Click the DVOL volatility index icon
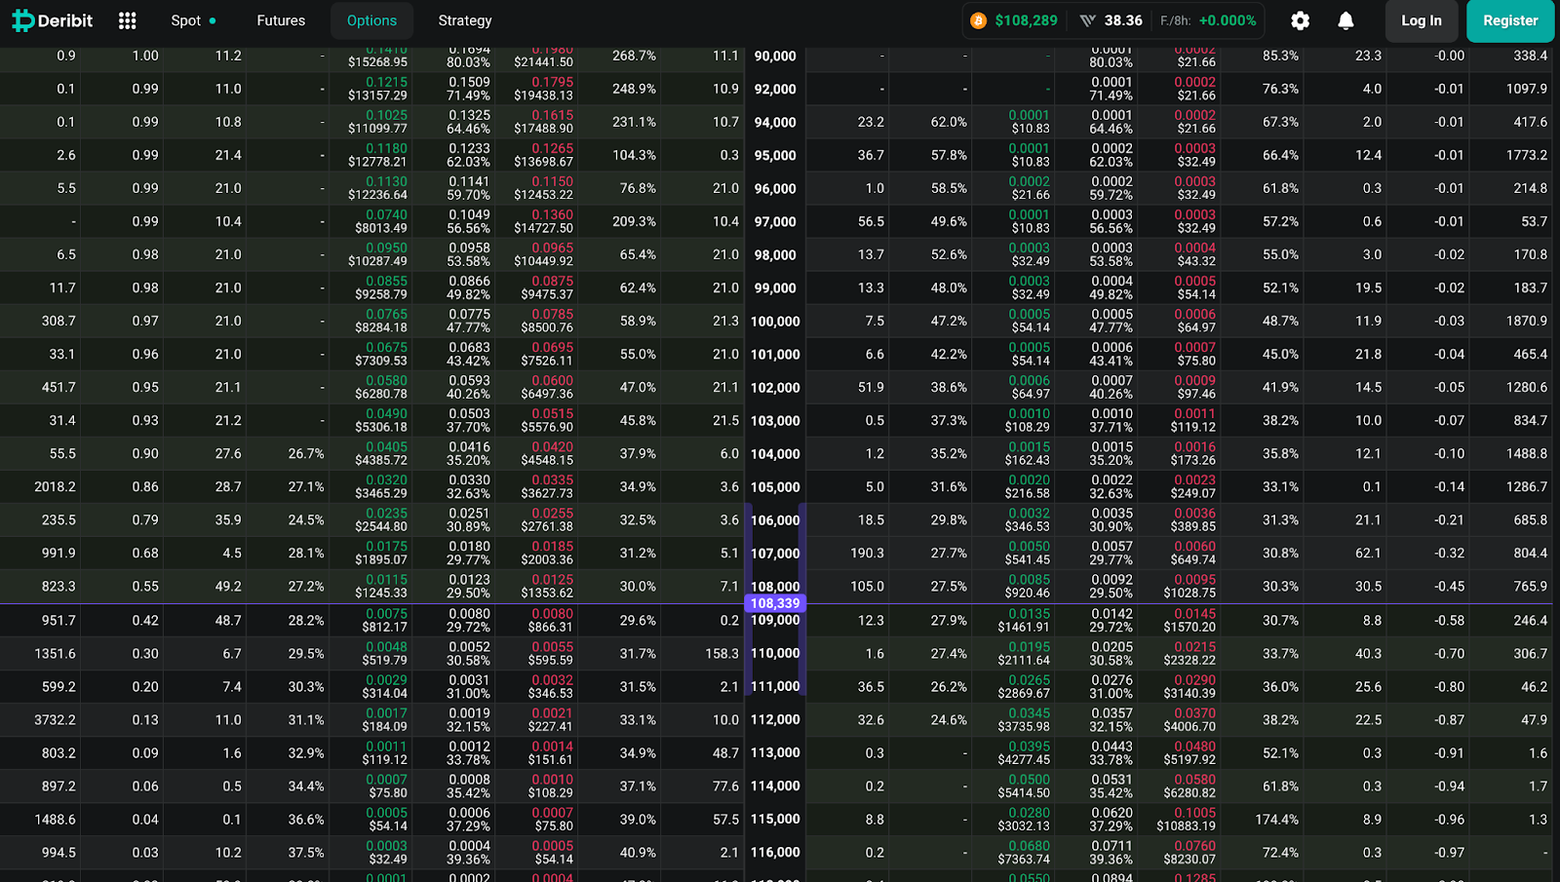1560x882 pixels. 1087,20
